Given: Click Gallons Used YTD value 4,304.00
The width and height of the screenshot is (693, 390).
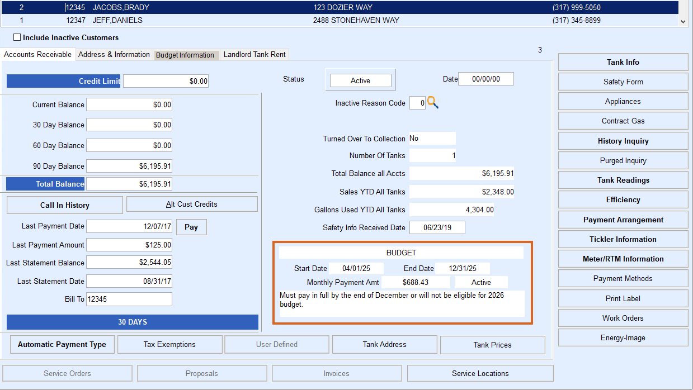Looking at the screenshot, I should [451, 210].
